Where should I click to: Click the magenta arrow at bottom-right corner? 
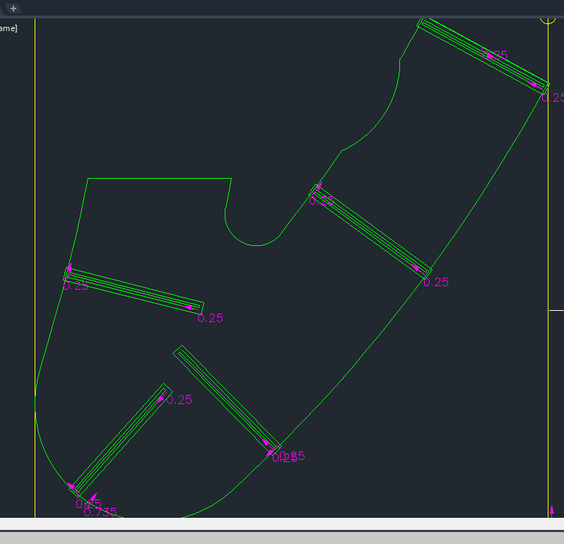(552, 511)
